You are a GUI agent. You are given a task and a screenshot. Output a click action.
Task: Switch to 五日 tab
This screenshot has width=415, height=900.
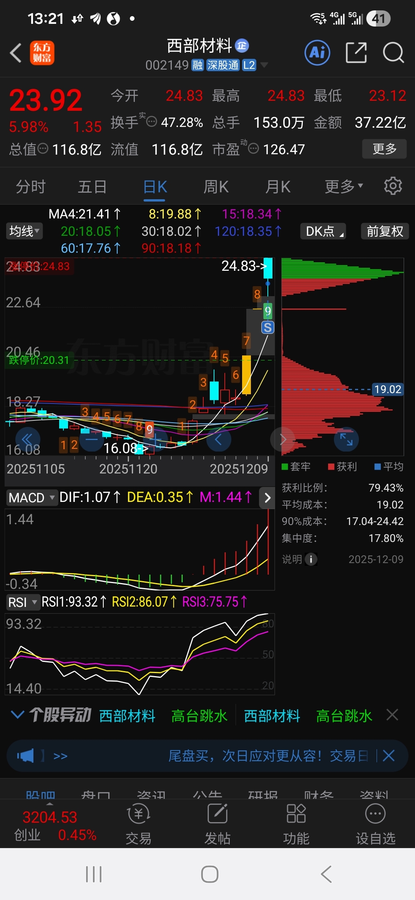pos(93,187)
